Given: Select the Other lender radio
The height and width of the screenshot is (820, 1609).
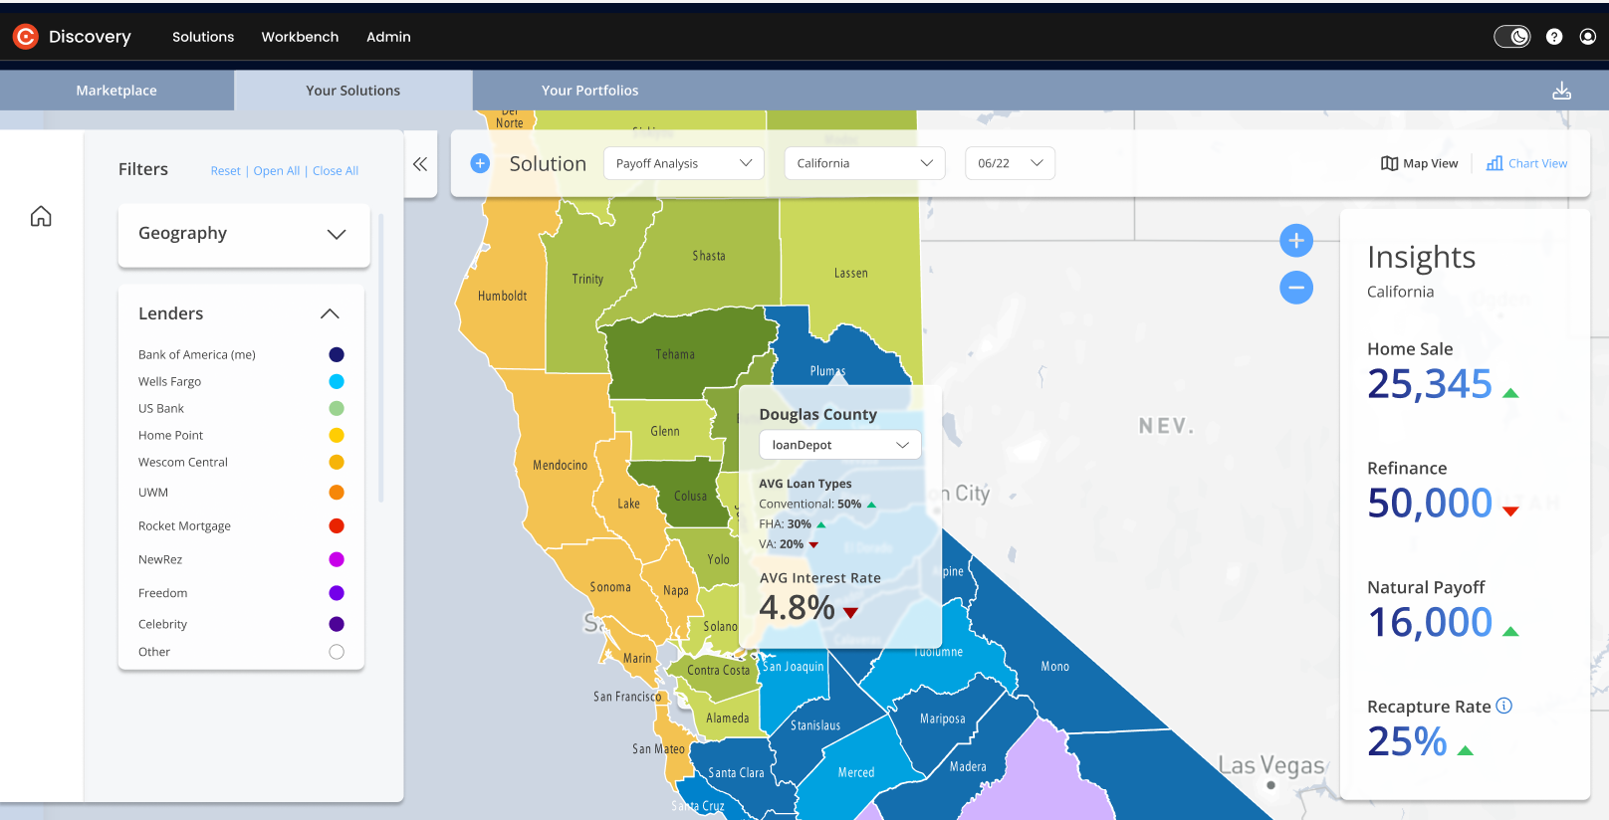Looking at the screenshot, I should [x=337, y=652].
